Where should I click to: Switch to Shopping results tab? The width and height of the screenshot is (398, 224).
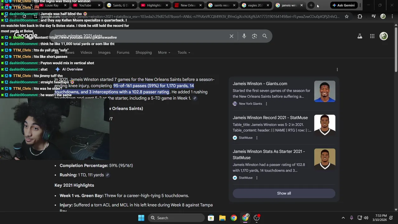[144, 53]
